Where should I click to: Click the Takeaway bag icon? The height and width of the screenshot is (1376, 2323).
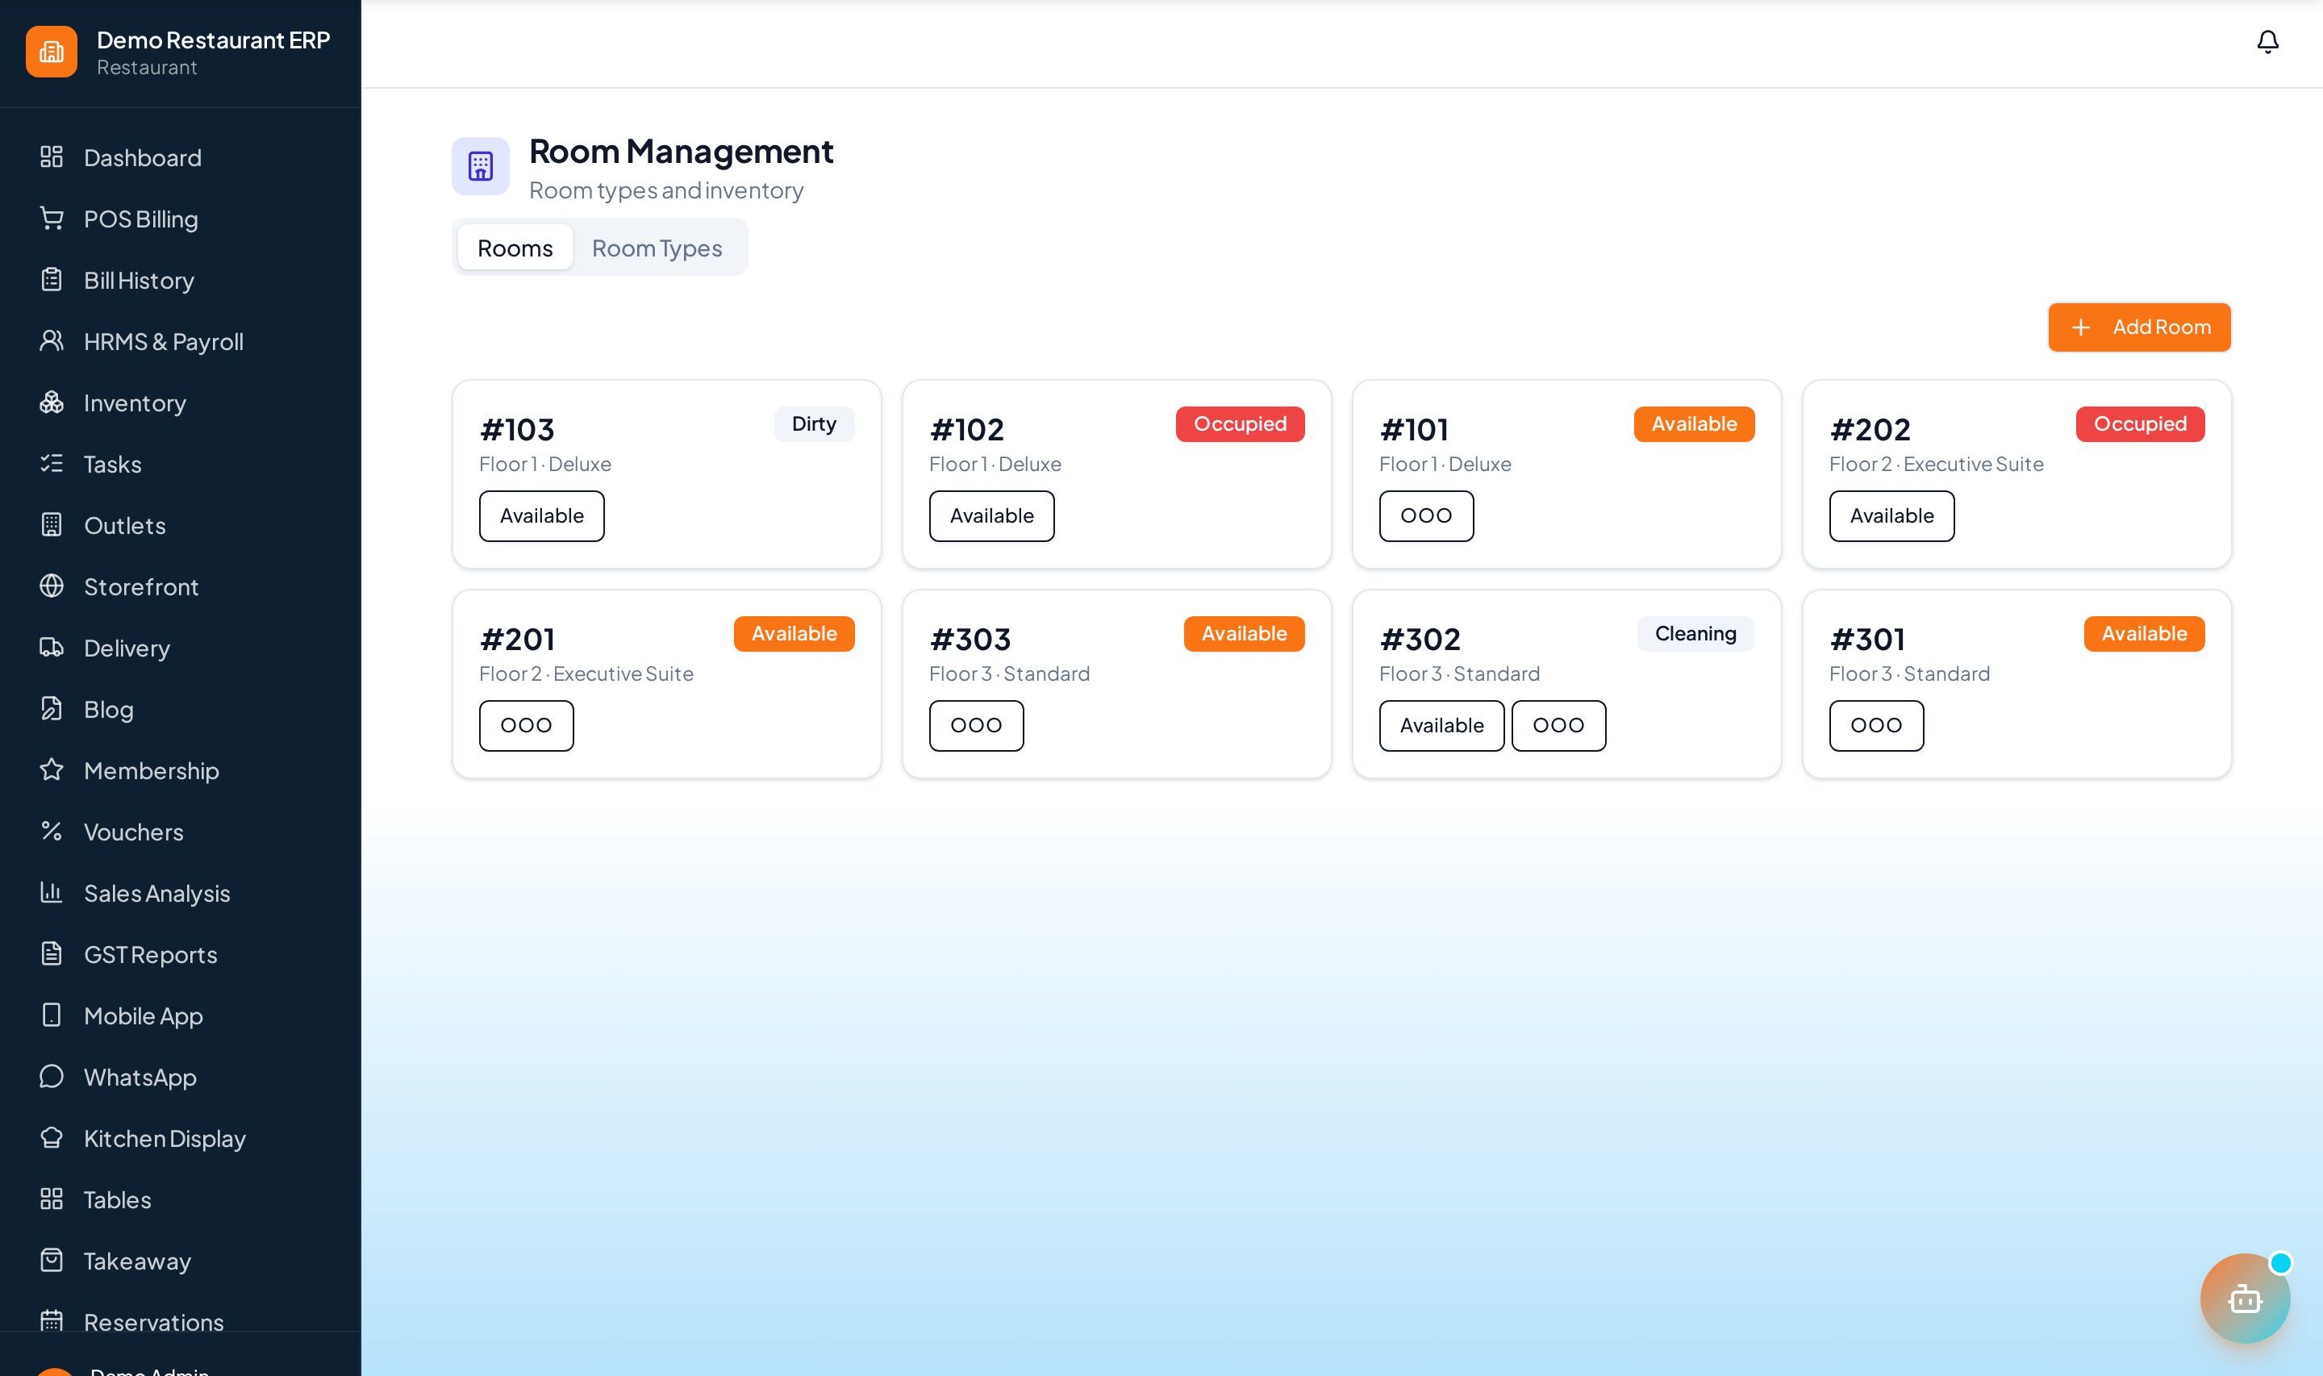pyautogui.click(x=52, y=1258)
